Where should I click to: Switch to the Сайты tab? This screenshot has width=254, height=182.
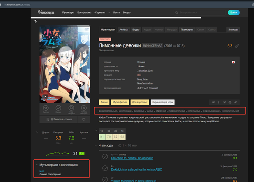pos(212,30)
